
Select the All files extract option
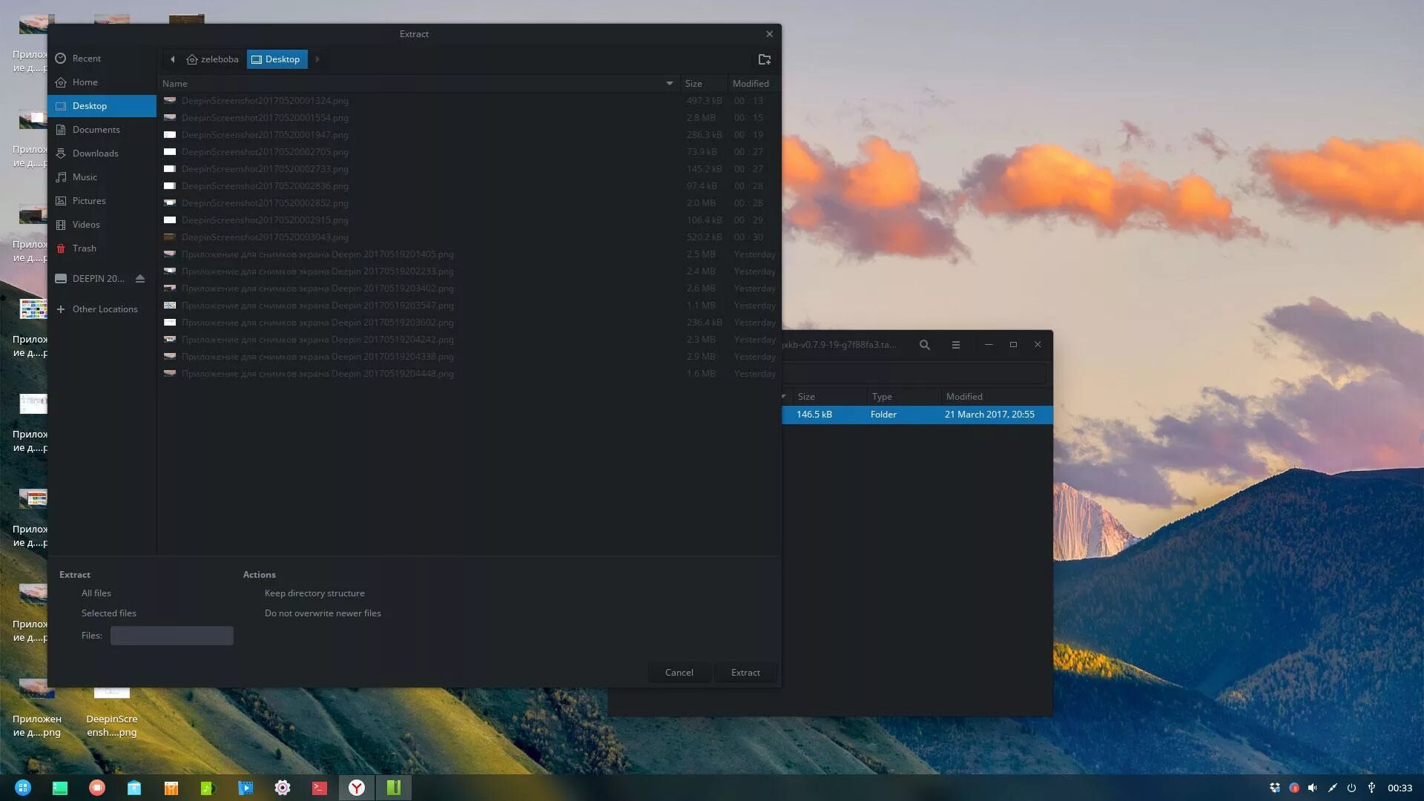coord(96,593)
